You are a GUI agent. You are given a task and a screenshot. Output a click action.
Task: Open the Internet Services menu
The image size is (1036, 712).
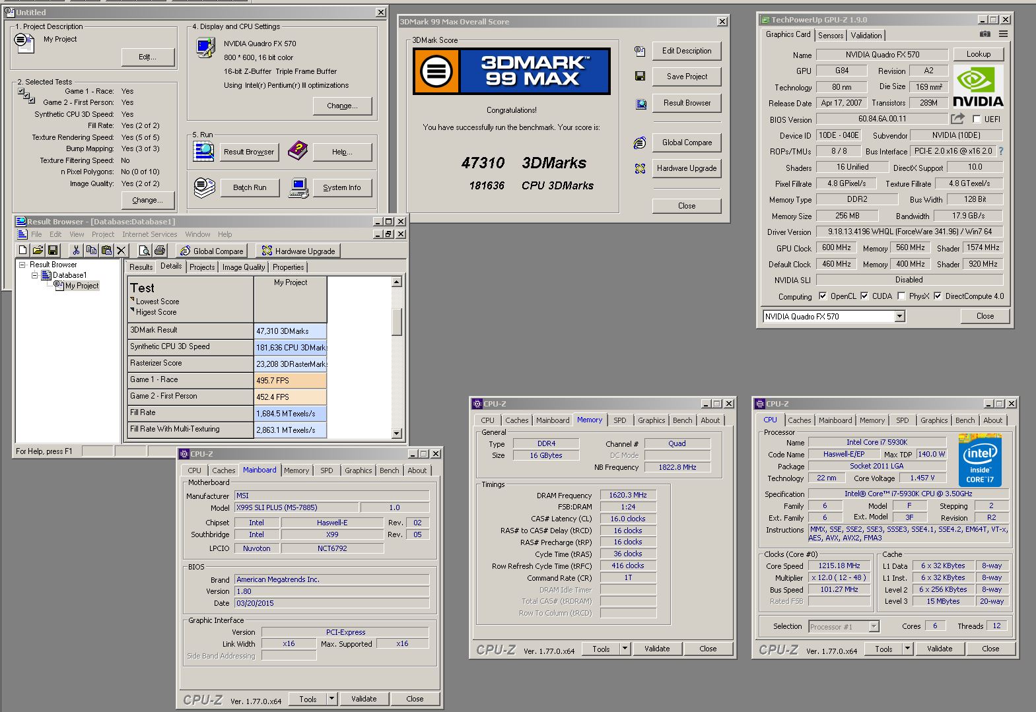pyautogui.click(x=149, y=234)
